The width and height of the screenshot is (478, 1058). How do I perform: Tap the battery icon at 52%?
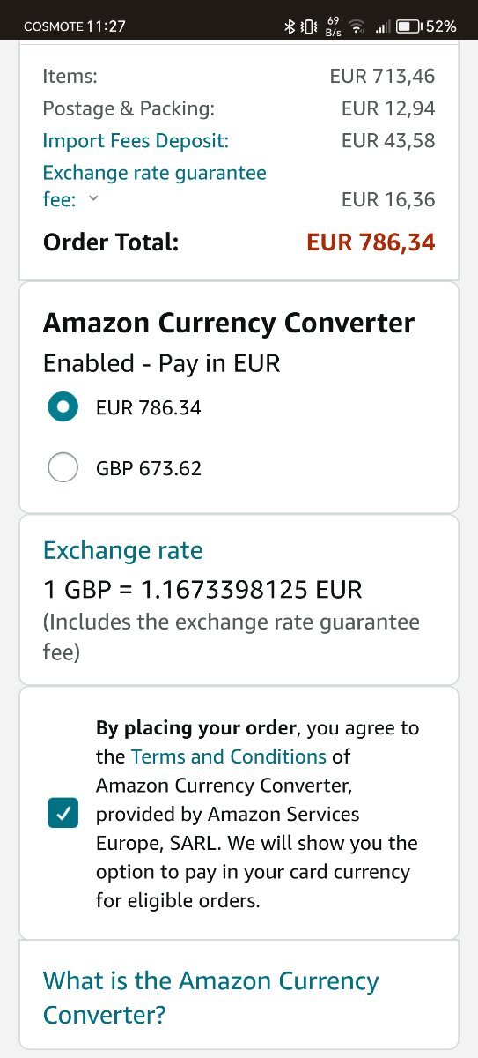[408, 26]
